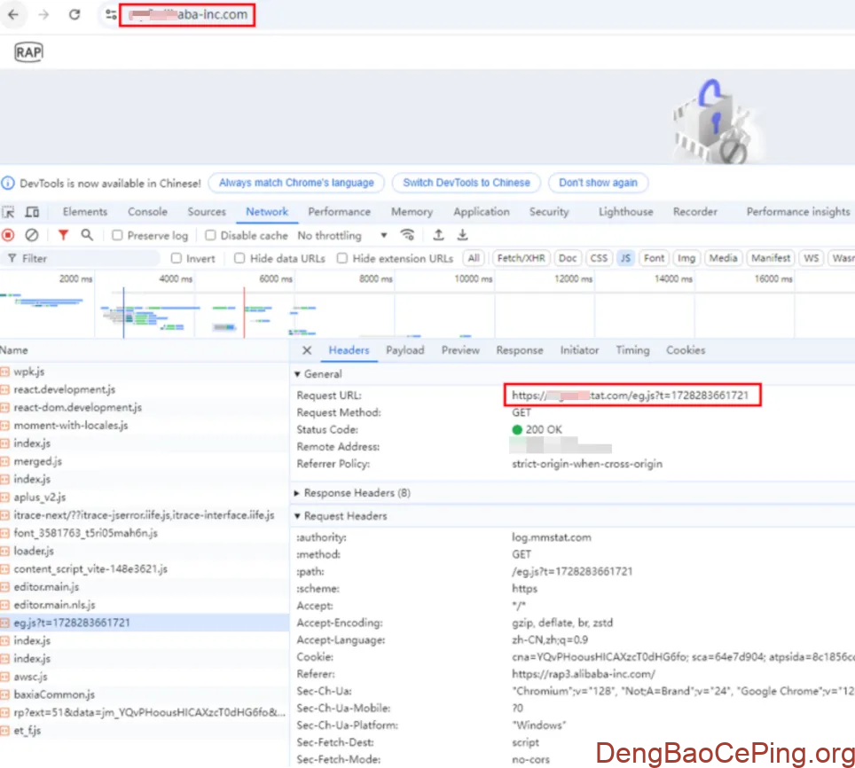Screen dimensions: 855x768
Task: Open the Payload tab
Action: [x=404, y=350]
